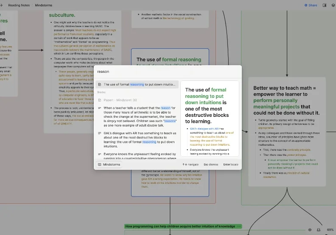
Task: Select the block result 'When a teacher tells a student'
Action: 137,116
